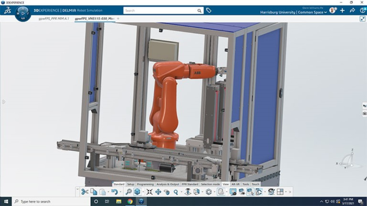Open the AR-VR tab
367x206 pixels.
click(x=236, y=184)
